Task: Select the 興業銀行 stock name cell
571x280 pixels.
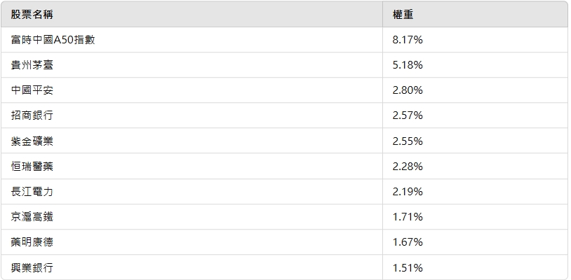Action: click(32, 267)
